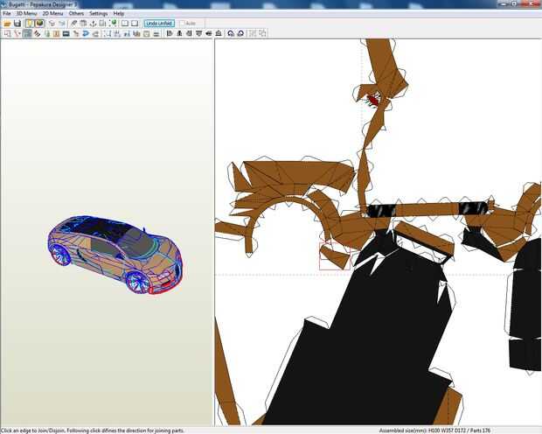
Task: Open the 3D Menu
Action: (26, 13)
